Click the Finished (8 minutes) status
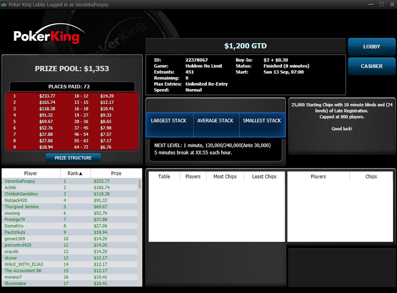The image size is (397, 293). click(x=286, y=66)
